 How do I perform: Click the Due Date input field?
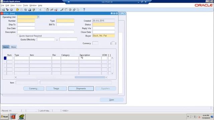click(x=26, y=28)
